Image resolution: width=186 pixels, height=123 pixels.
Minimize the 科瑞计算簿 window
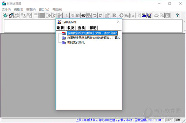click(x=159, y=4)
